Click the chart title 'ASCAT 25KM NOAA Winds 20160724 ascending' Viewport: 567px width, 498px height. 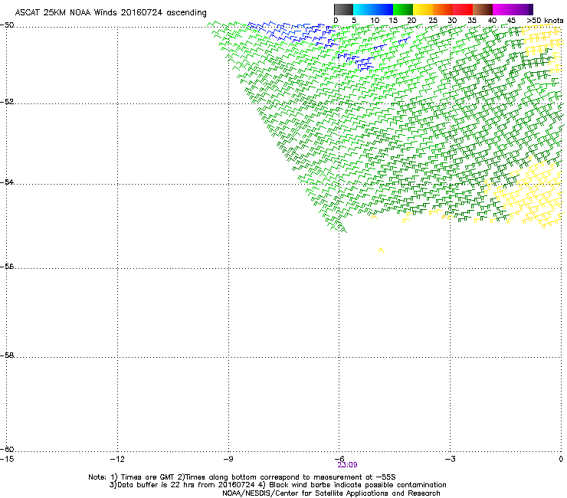(x=110, y=13)
